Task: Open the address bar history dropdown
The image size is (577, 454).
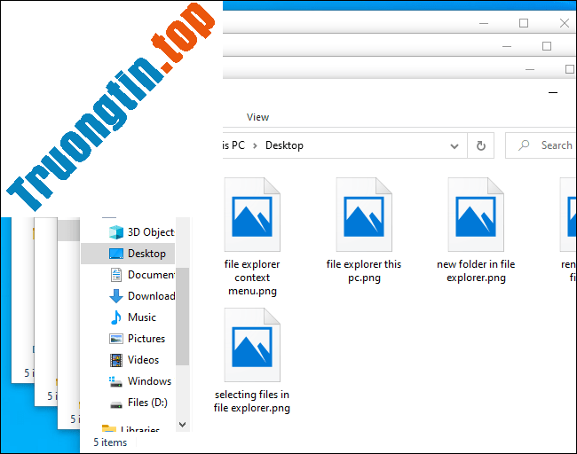Action: pos(454,146)
